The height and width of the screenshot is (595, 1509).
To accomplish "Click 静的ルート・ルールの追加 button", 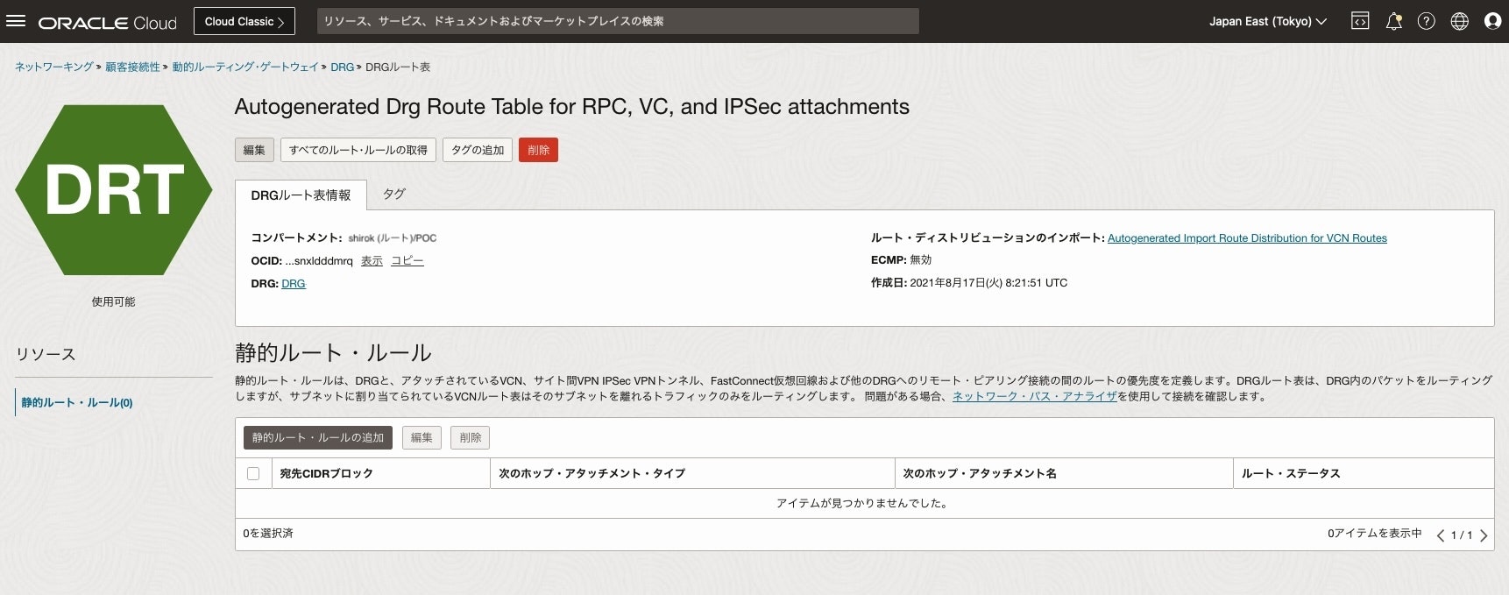I will 318,437.
